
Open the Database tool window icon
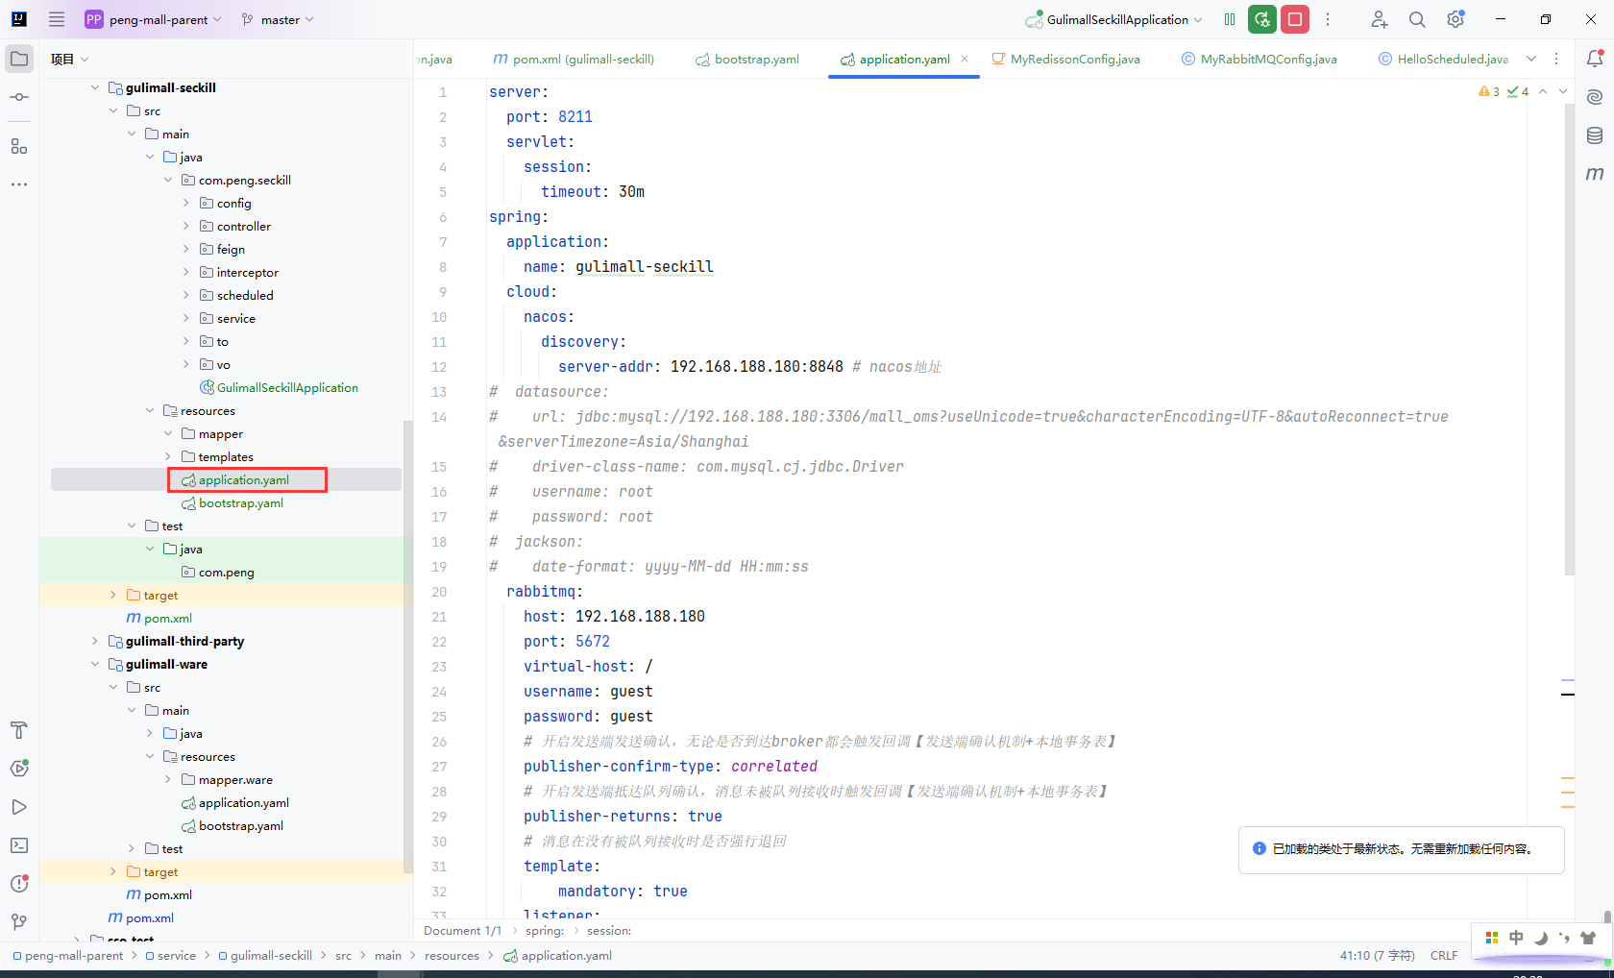(x=1595, y=135)
